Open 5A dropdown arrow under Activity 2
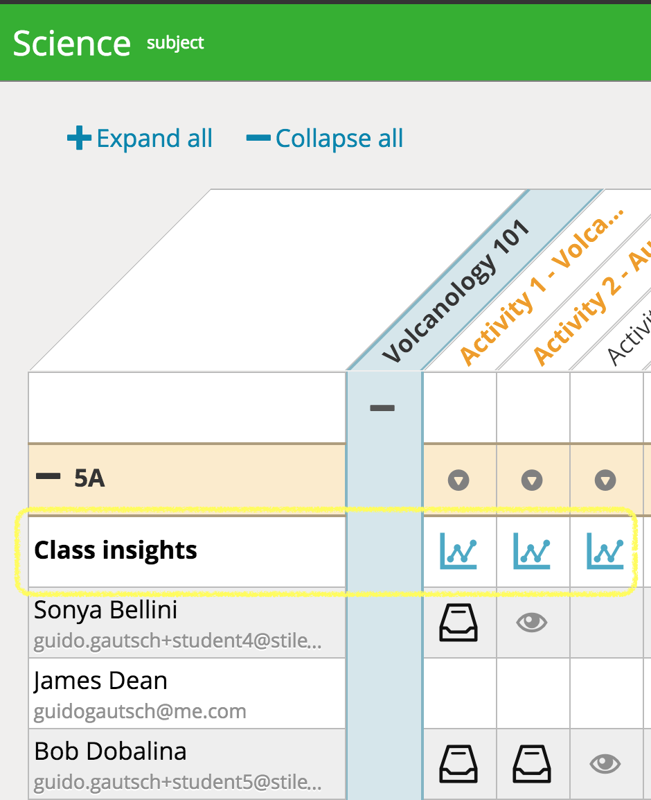Image resolution: width=651 pixels, height=800 pixels. [x=532, y=480]
